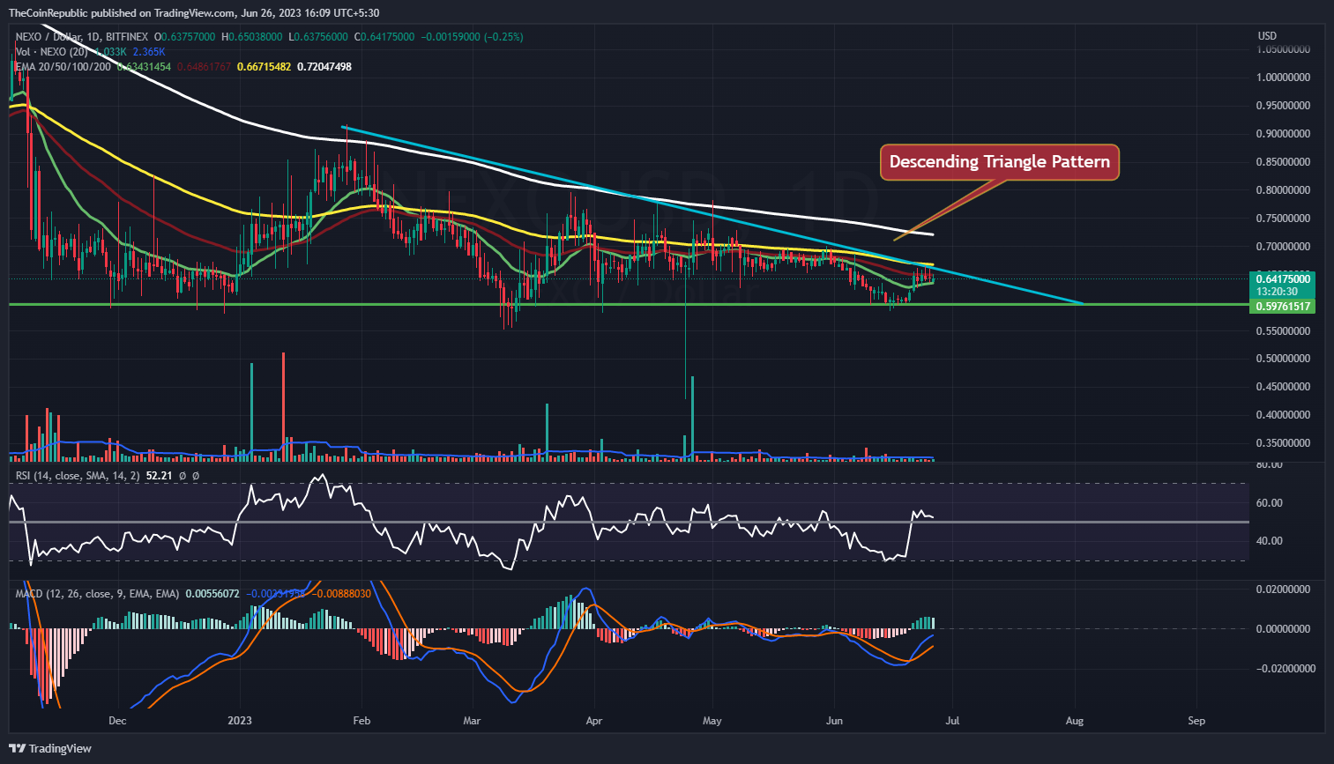The width and height of the screenshot is (1334, 764).
Task: Click the 1.00000000 price axis label
Action: (x=1283, y=78)
